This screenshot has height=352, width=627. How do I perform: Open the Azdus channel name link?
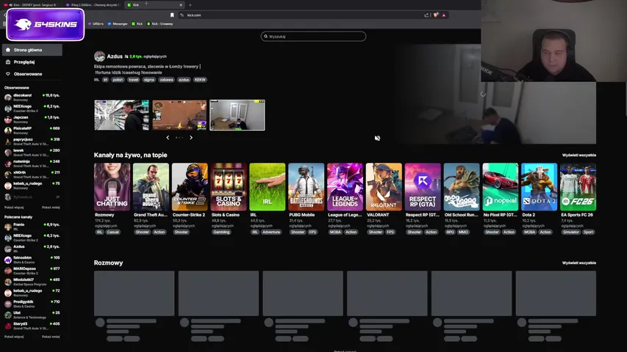pos(115,56)
